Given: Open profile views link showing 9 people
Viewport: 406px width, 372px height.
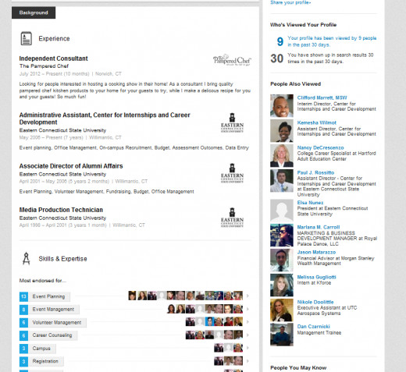Looking at the screenshot, I should (x=332, y=41).
